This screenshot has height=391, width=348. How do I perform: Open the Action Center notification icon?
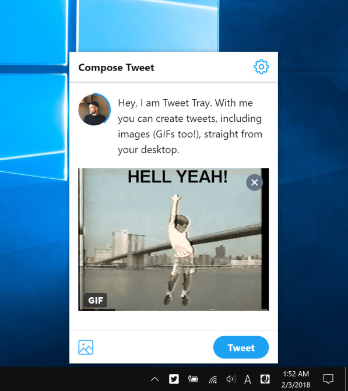(328, 379)
